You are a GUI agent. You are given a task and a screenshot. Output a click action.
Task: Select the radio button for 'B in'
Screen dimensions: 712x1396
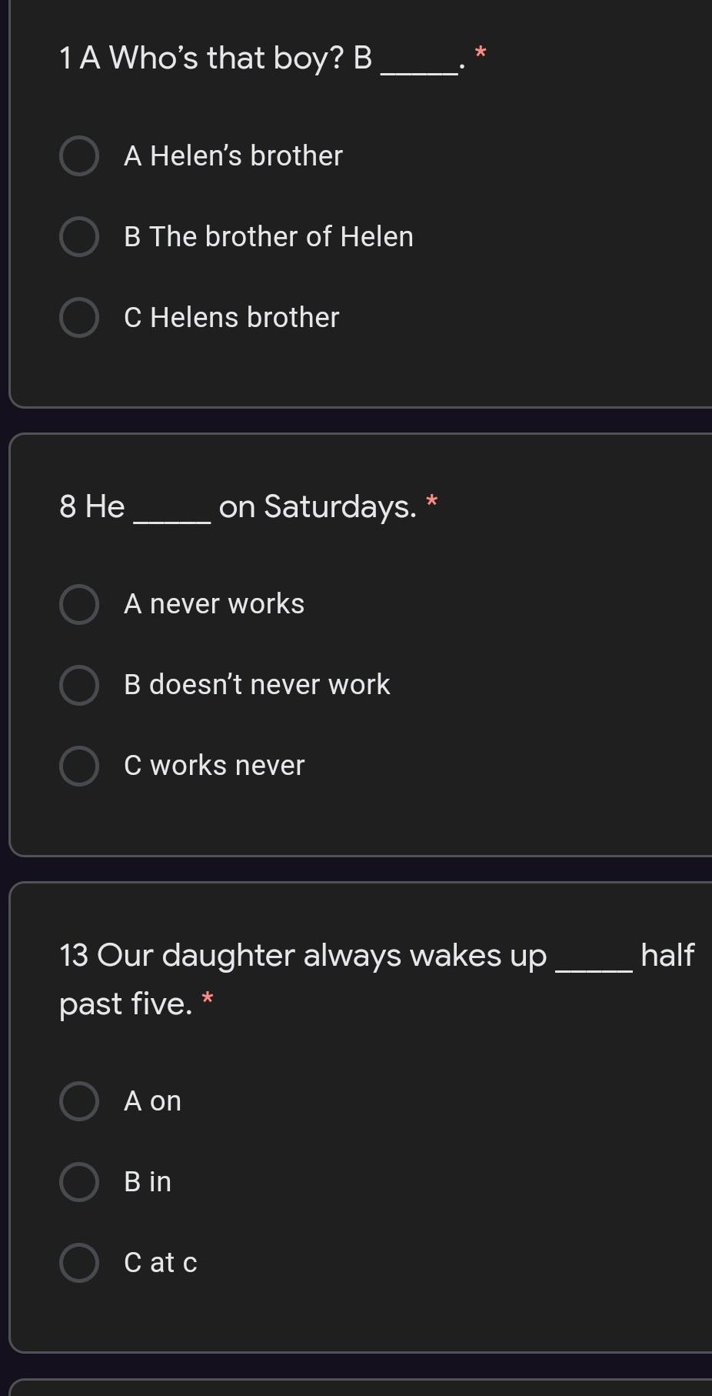point(79,1182)
